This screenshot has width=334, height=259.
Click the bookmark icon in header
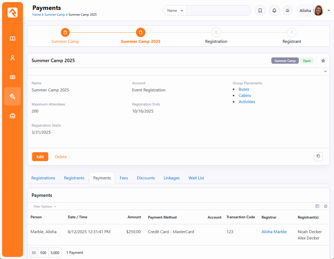(260, 10)
